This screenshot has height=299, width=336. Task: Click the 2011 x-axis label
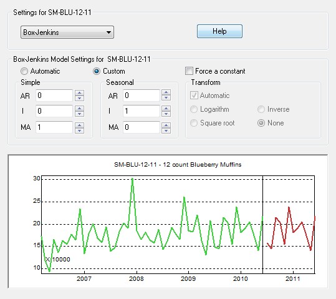293,278
